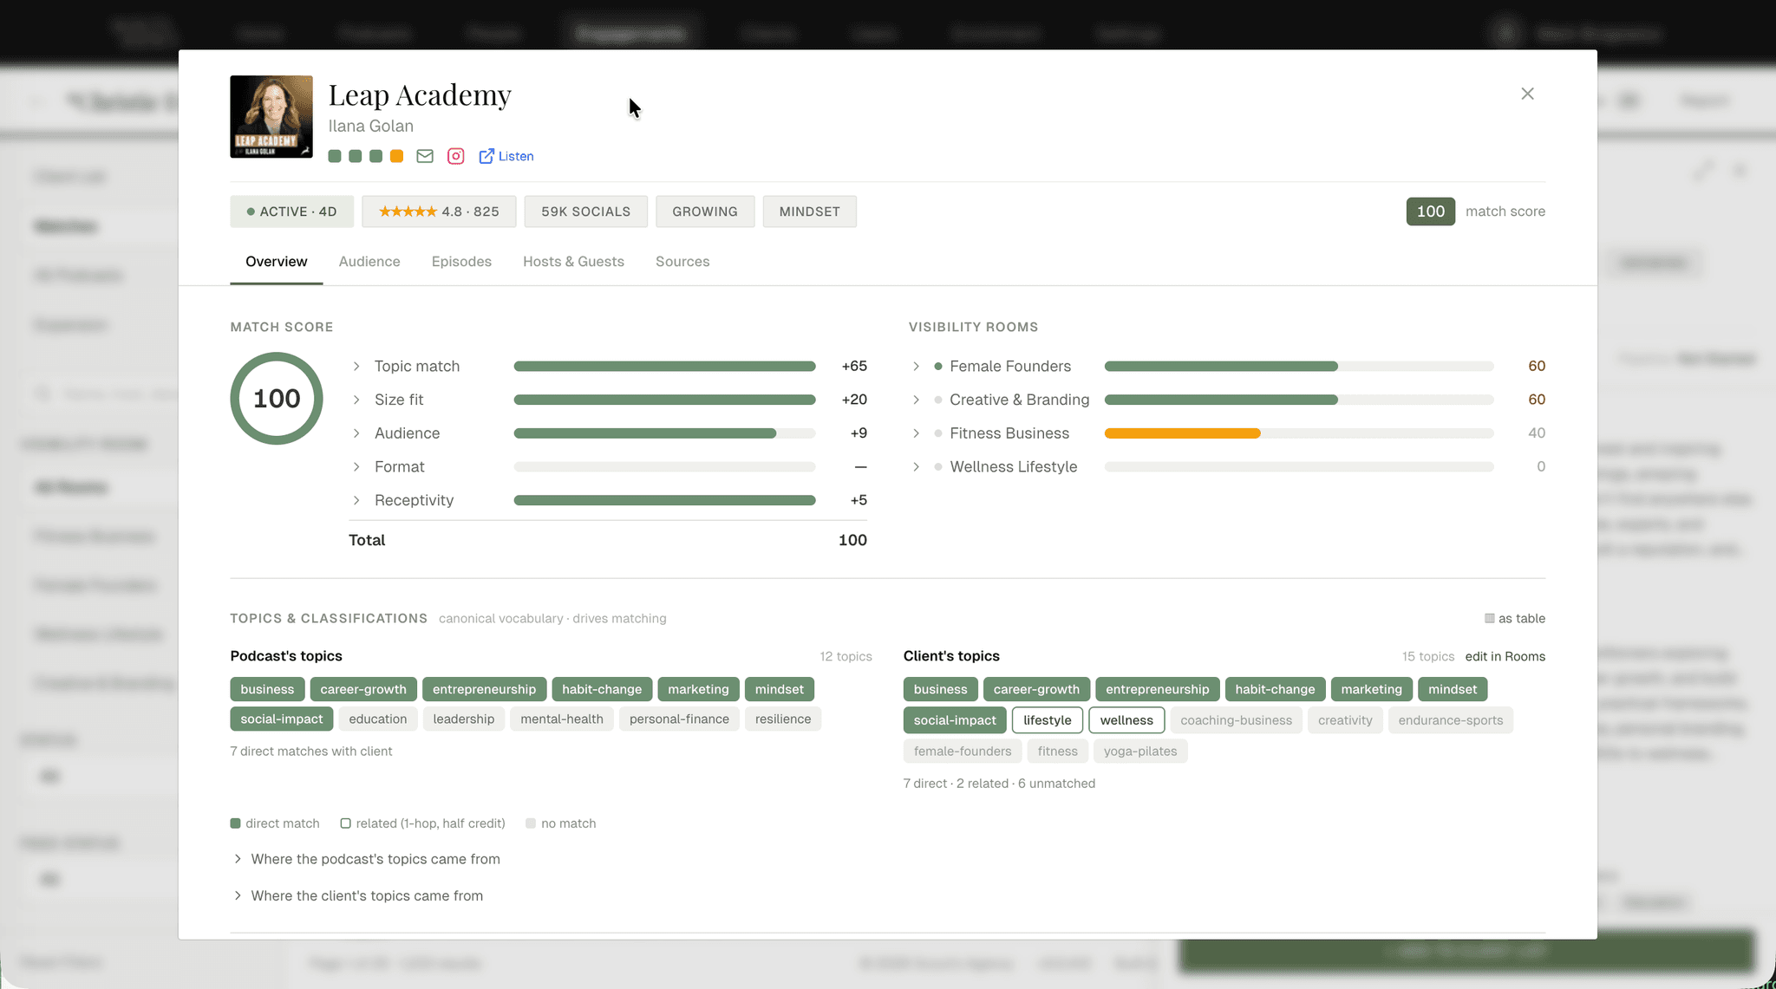Select the "coaching-business" client topic tag
This screenshot has height=989, width=1776.
pos(1236,720)
